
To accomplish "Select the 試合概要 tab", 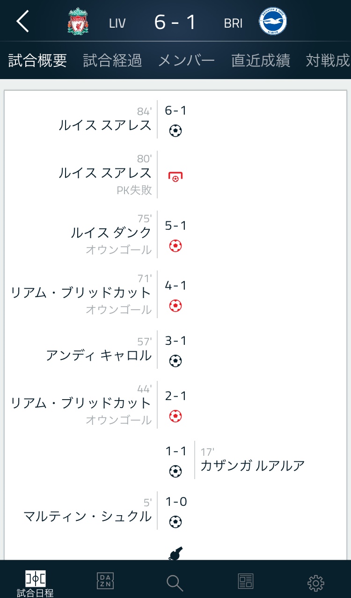I will pos(37,60).
